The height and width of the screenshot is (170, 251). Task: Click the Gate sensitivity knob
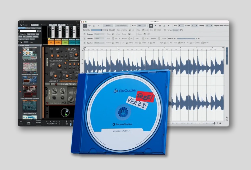pyautogui.click(x=130, y=30)
